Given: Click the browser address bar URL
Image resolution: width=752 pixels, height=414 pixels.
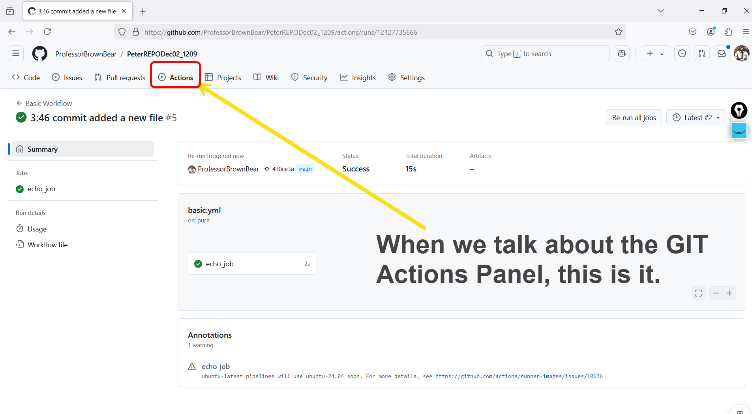Looking at the screenshot, I should (280, 32).
